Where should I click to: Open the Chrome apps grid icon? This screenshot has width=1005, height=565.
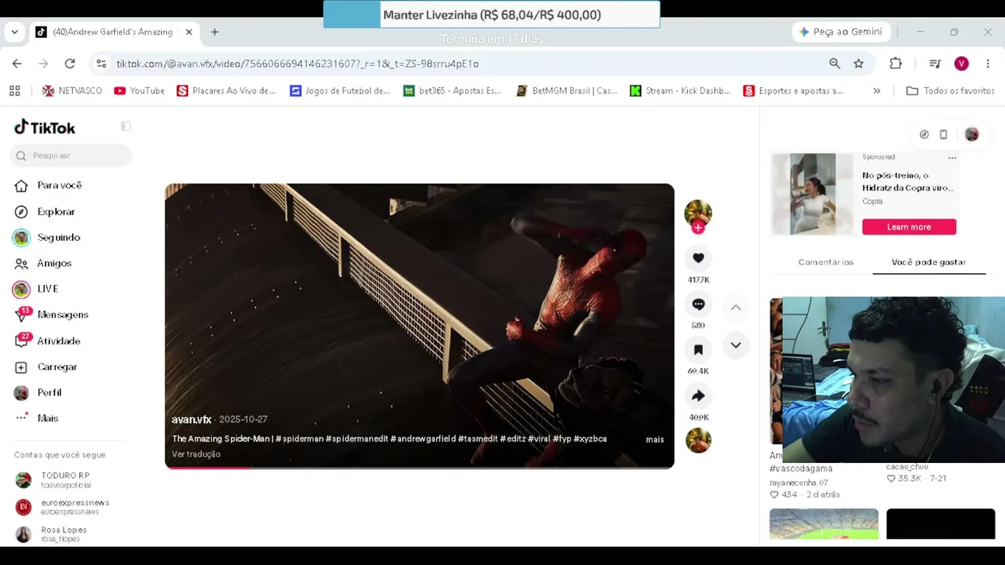[x=14, y=91]
